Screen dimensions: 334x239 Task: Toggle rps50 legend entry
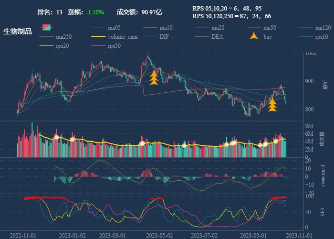click(106, 46)
